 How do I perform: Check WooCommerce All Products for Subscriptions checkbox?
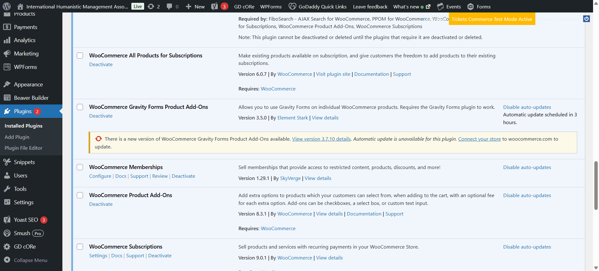click(80, 56)
